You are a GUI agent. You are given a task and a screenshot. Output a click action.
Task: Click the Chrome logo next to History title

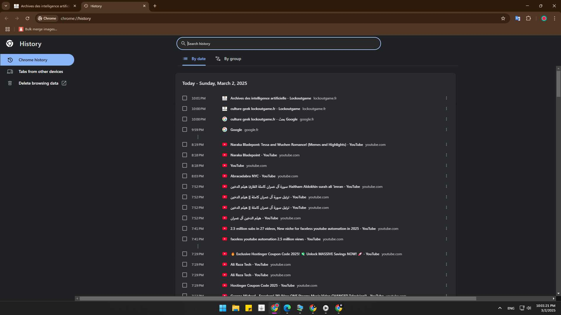click(x=10, y=44)
